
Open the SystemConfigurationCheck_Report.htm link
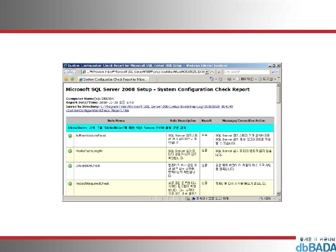pyautogui.click(x=98, y=110)
